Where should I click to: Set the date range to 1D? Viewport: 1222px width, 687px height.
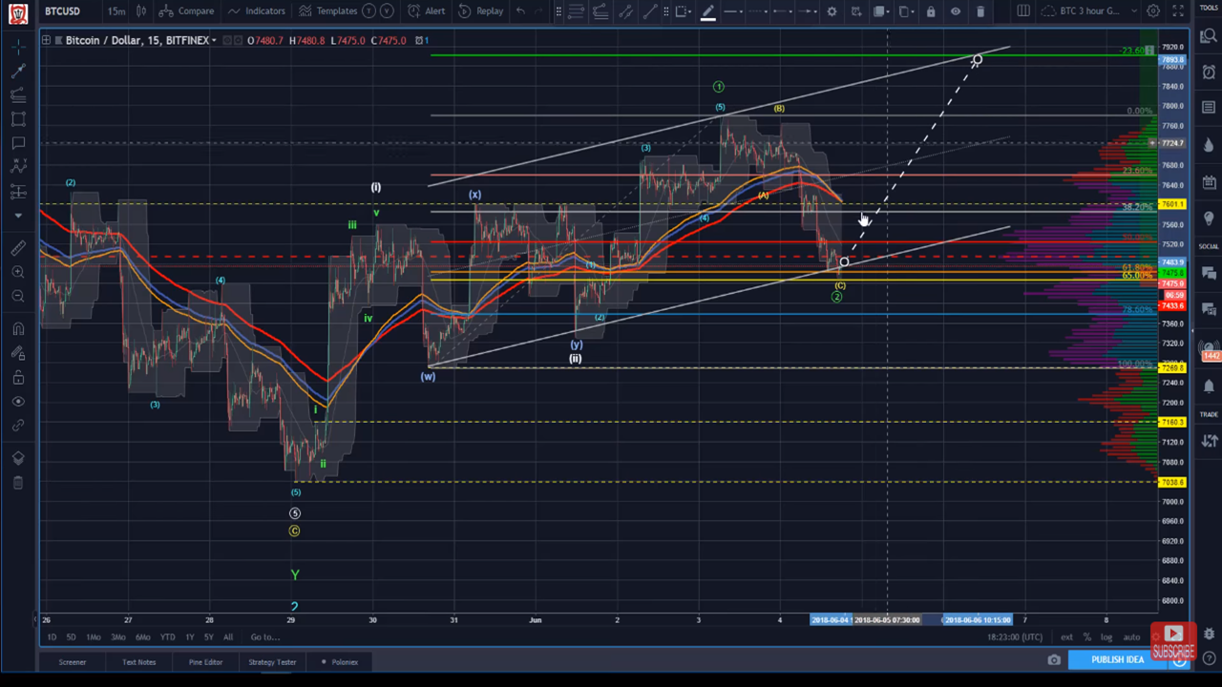(x=52, y=637)
